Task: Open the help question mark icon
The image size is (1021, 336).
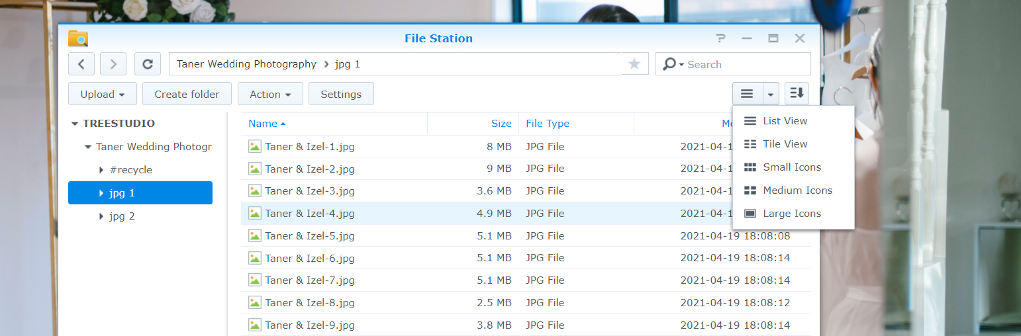Action: click(x=721, y=38)
